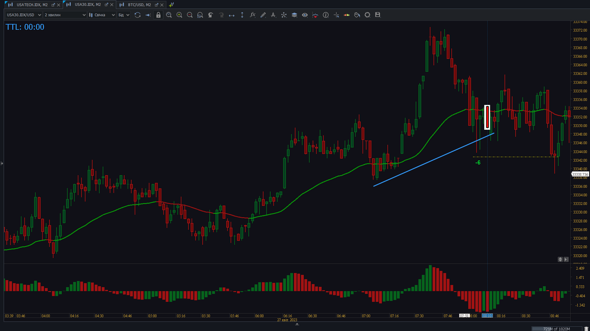Close the USA30.IDX, M2 tab
This screenshot has height=331, width=590.
tap(112, 5)
